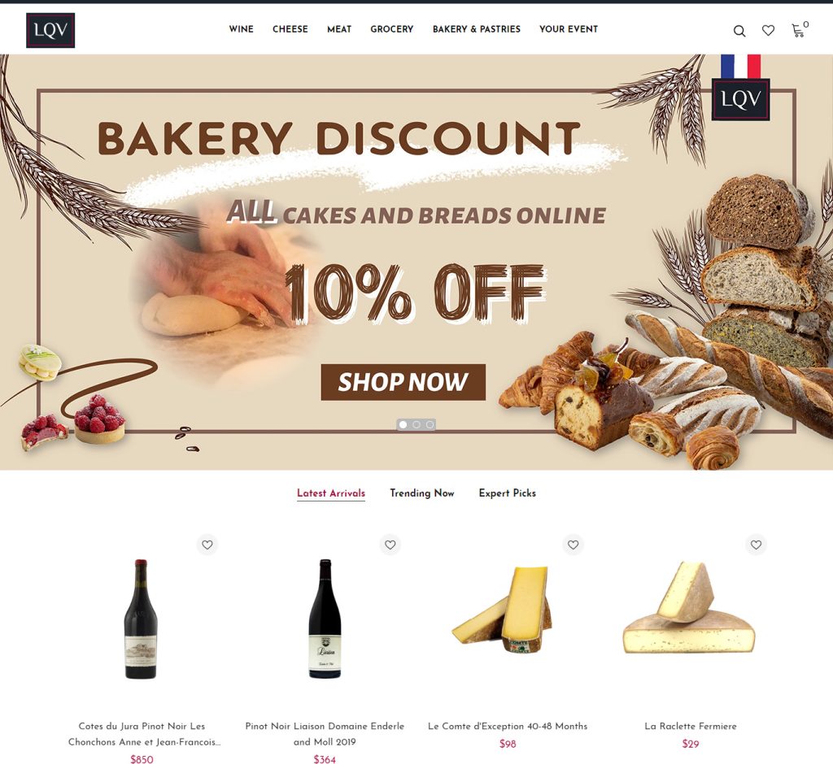Heart the La Raclette Fermiere cheese
This screenshot has width=833, height=764.
756,545
